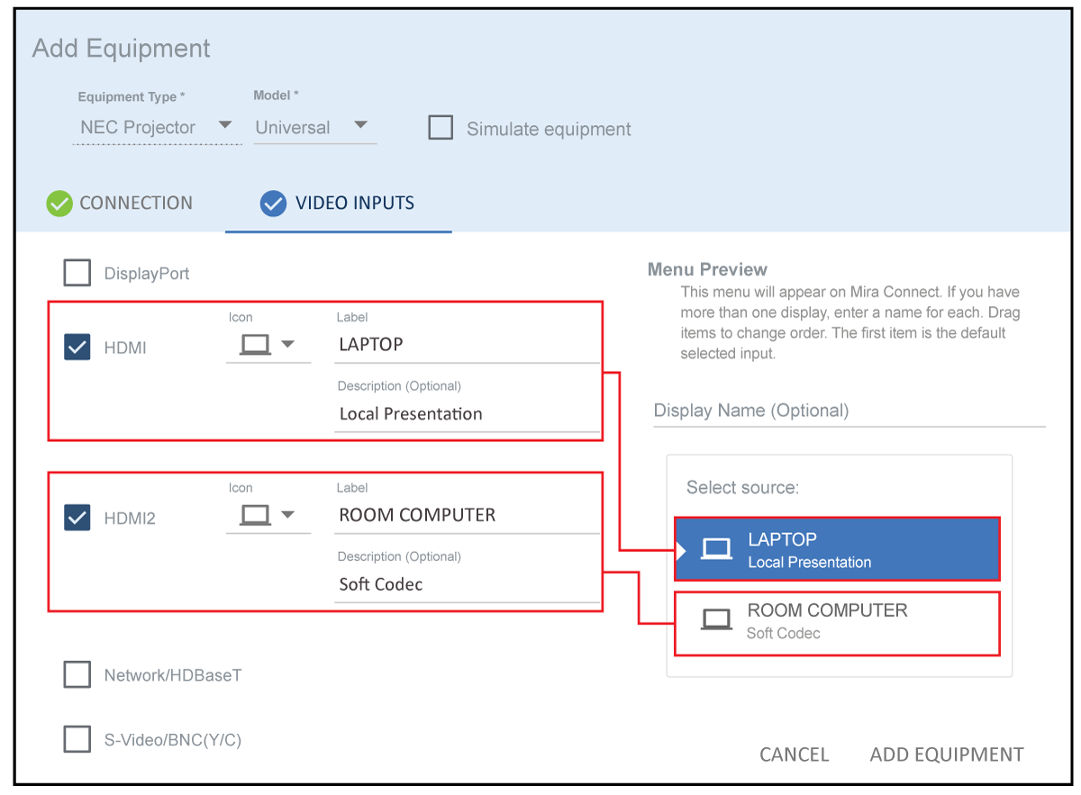
Task: Click the HDMI2 Soft Codec description field
Action: (x=466, y=584)
